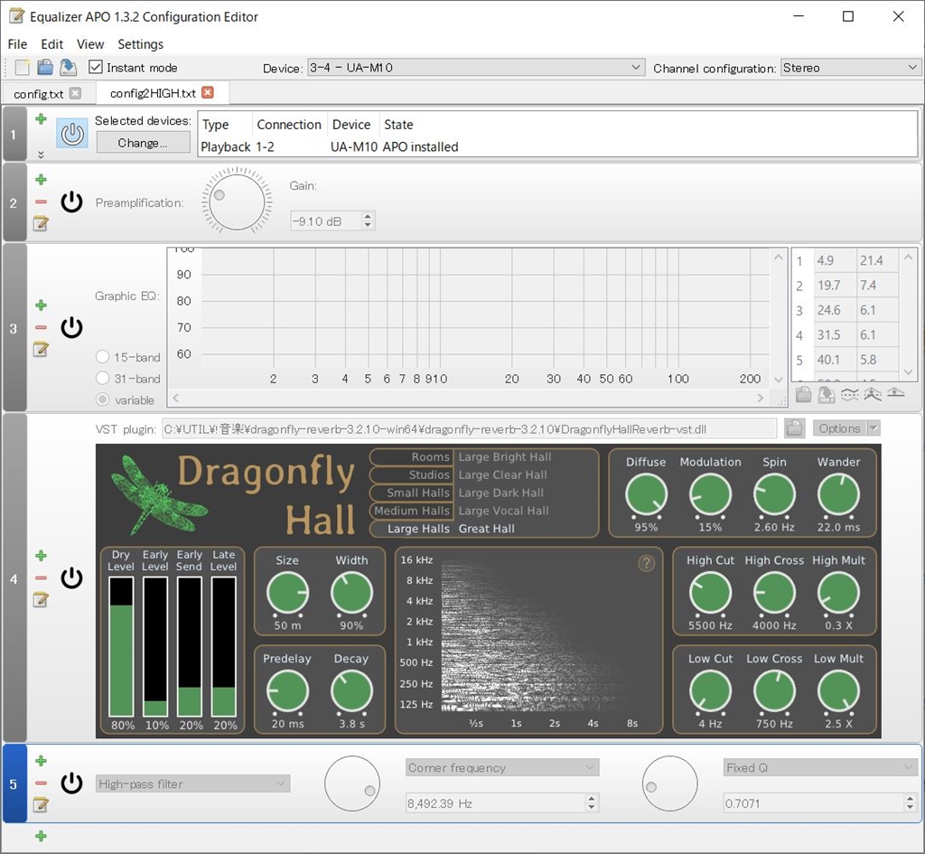
Task: Choose the Large Vocal Hall preset
Action: tap(503, 511)
